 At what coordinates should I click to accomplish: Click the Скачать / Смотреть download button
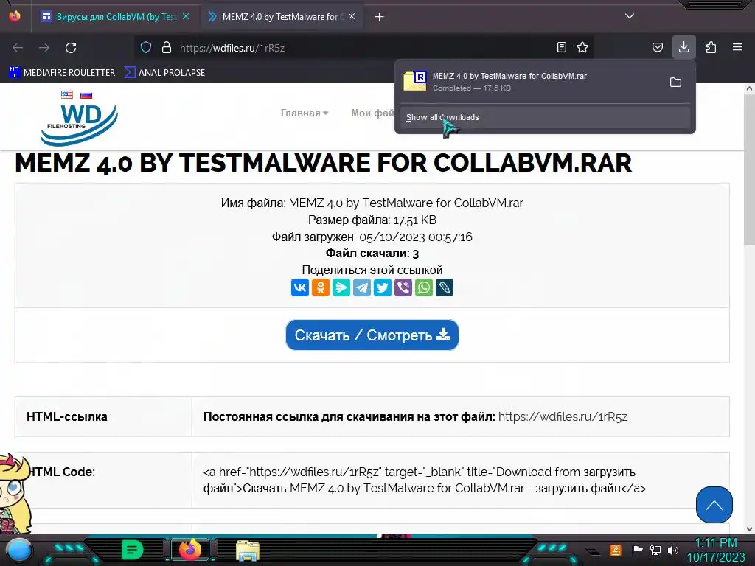[372, 335]
